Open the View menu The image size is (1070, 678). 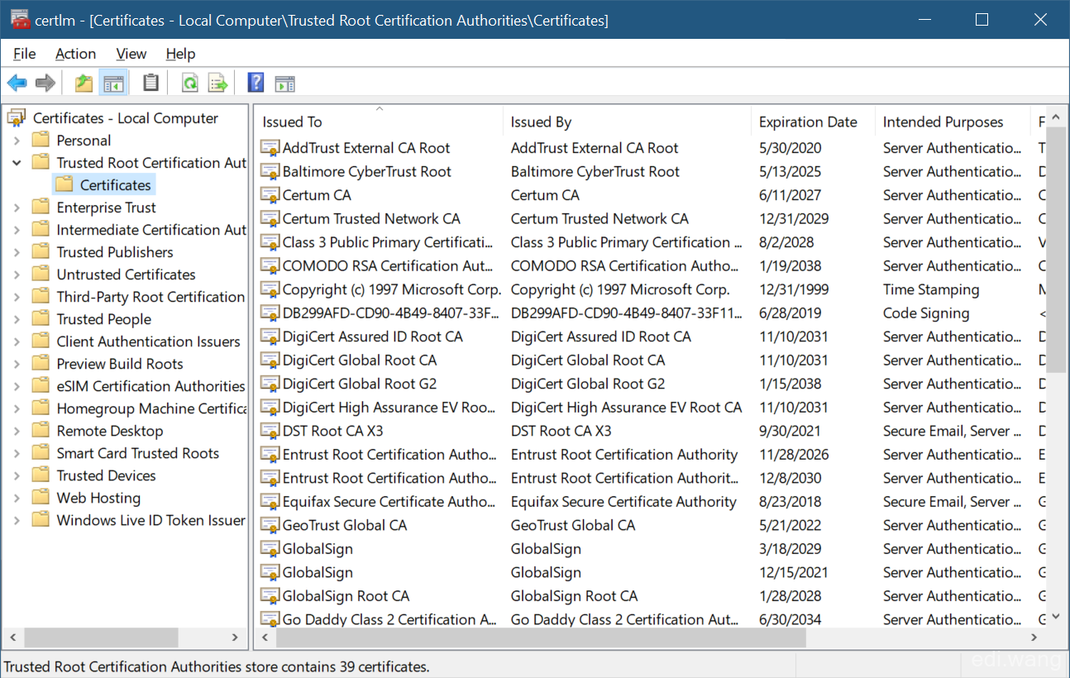tap(131, 54)
